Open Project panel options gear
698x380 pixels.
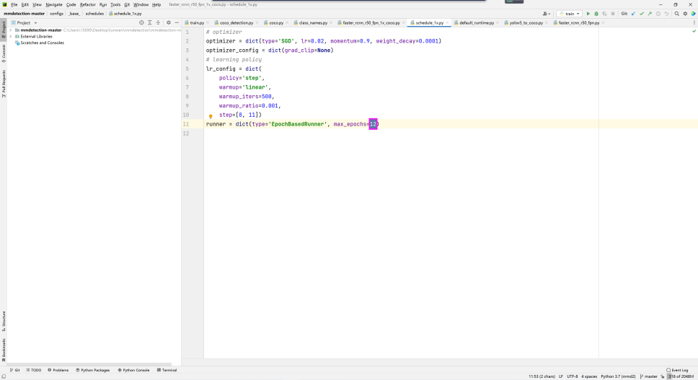point(168,22)
